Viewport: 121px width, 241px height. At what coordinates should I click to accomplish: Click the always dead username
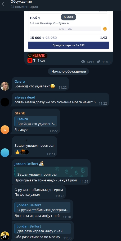pos(25,97)
